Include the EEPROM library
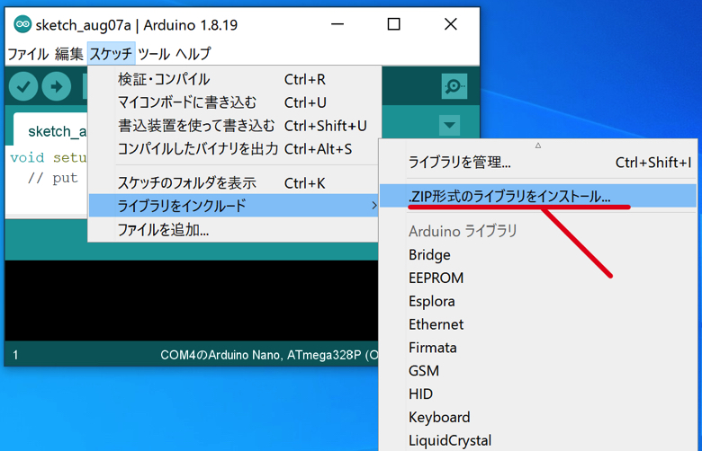The height and width of the screenshot is (451, 702). tap(538, 278)
